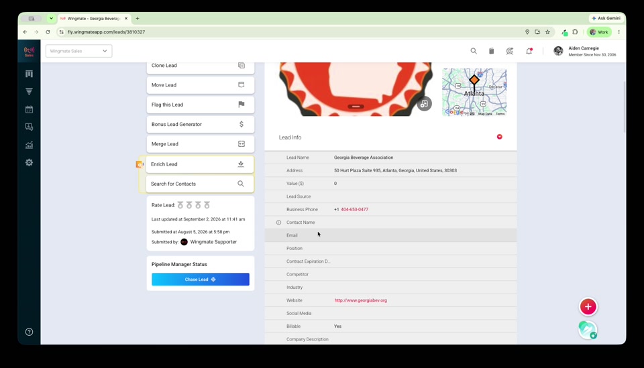Viewport: 644px width, 368px height.
Task: Open the settings gear in sidebar
Action: click(x=29, y=162)
